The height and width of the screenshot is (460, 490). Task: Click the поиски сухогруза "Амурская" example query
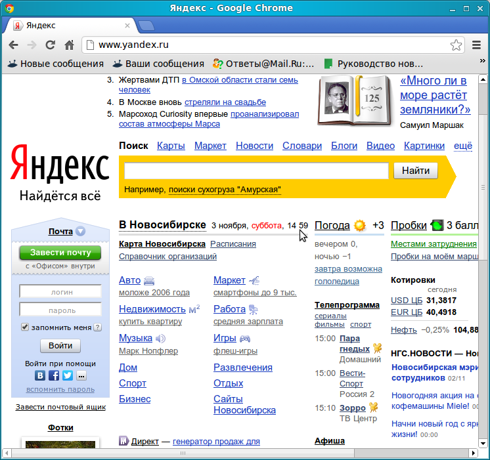225,190
